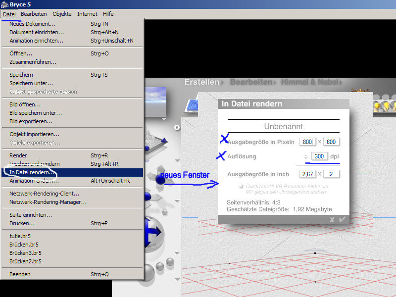Viewport: 396px width, 297px height.
Task: Click the Seitenverhältnis: 4:3 text
Action: pos(253,202)
